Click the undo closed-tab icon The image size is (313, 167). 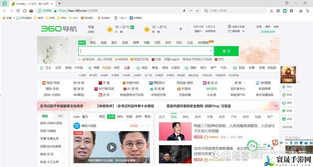tap(307, 11)
